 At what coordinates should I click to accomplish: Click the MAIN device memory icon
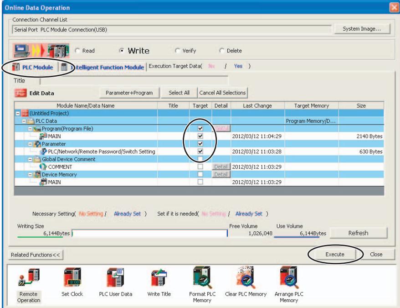click(x=44, y=182)
